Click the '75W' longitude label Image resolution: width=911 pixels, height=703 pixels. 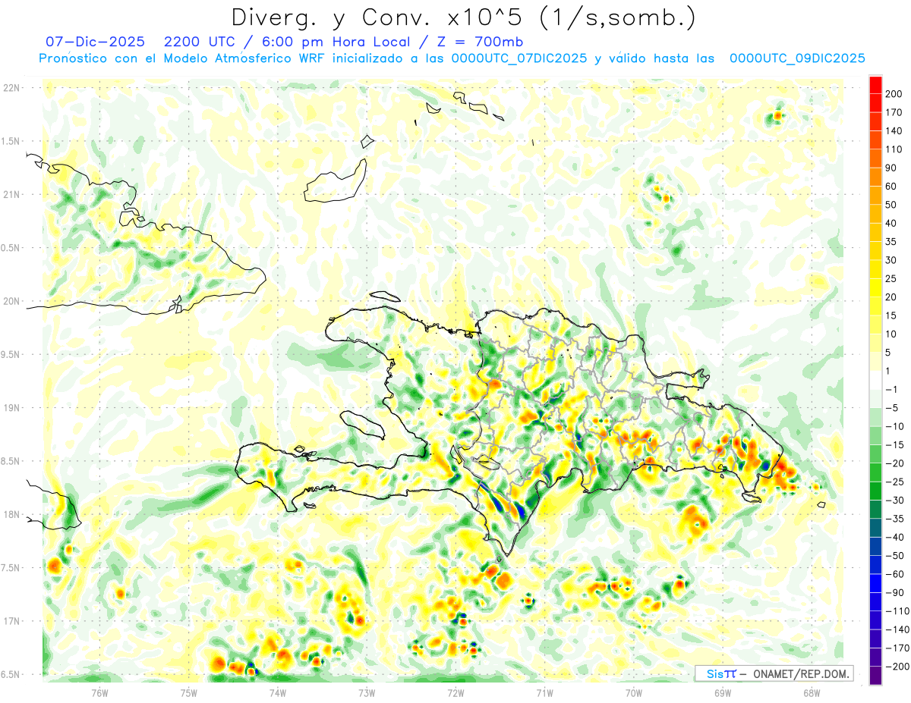[x=189, y=692]
